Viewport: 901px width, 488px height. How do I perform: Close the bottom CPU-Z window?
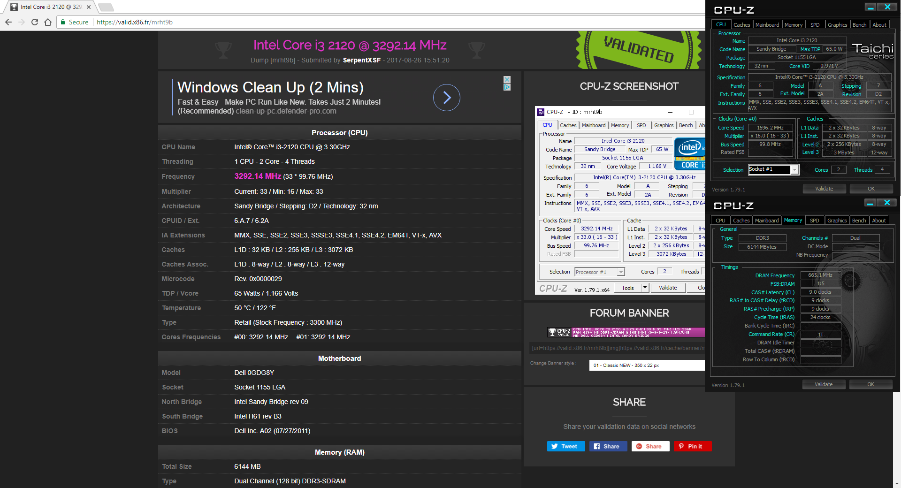(x=887, y=203)
